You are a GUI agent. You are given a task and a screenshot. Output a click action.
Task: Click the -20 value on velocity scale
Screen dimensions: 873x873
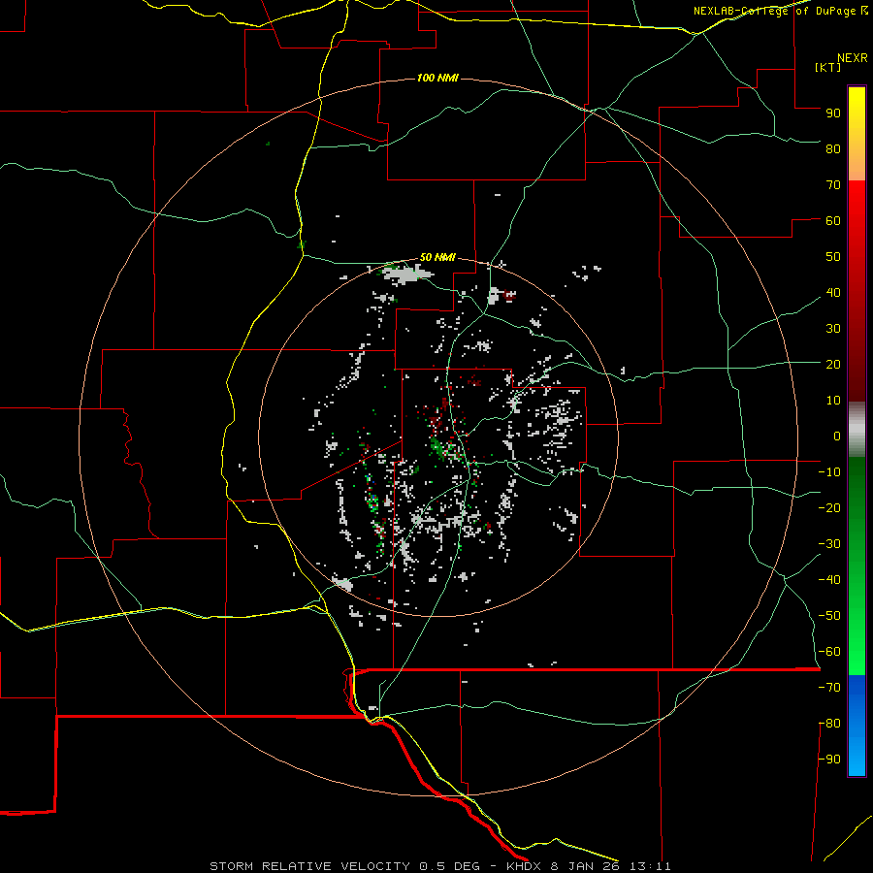tap(829, 507)
